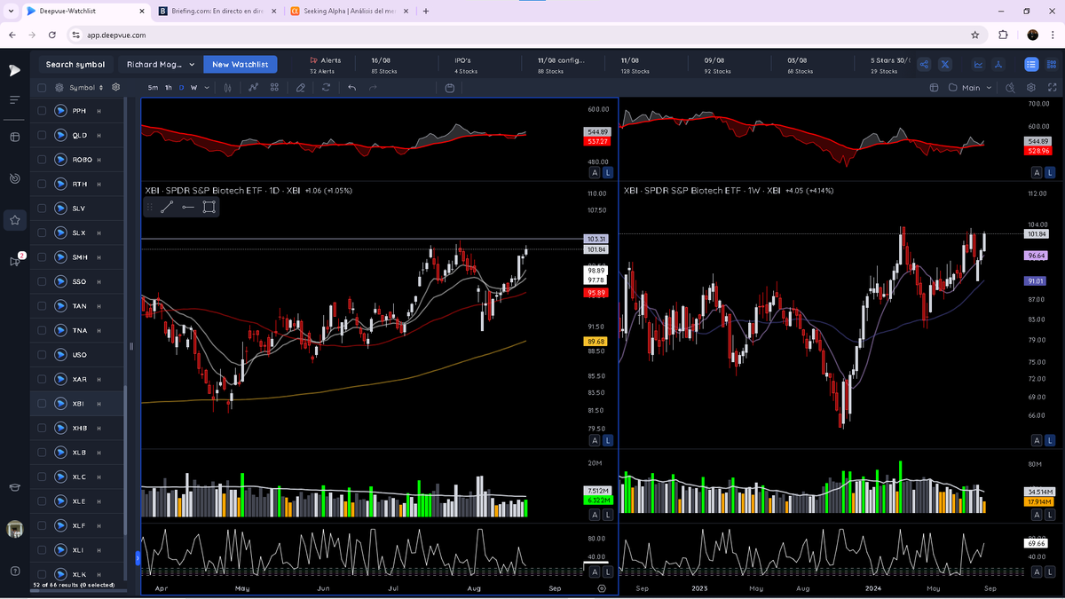
Task: Select the horizontal line drawing tool
Action: 188,208
